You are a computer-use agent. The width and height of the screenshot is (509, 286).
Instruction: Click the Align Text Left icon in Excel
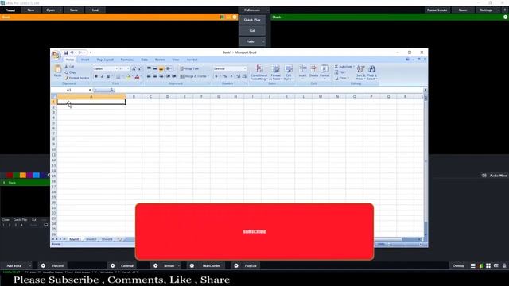tap(149, 76)
